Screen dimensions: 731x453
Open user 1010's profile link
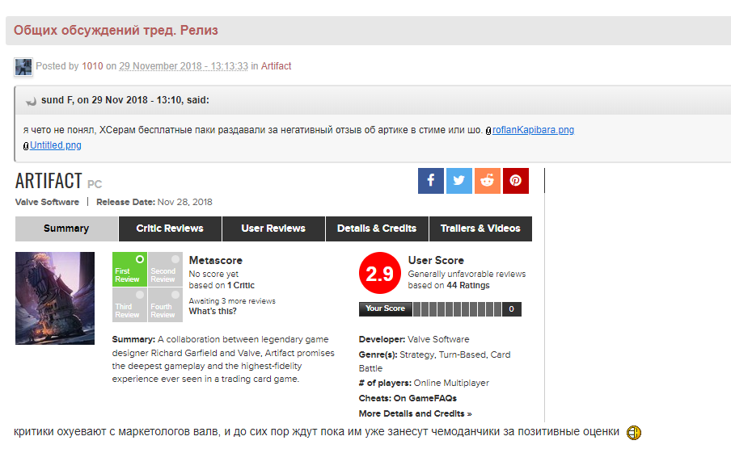[x=92, y=66]
